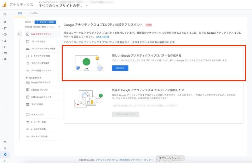Click the プロパティをリンク button
This screenshot has width=252, height=163.
click(x=125, y=114)
